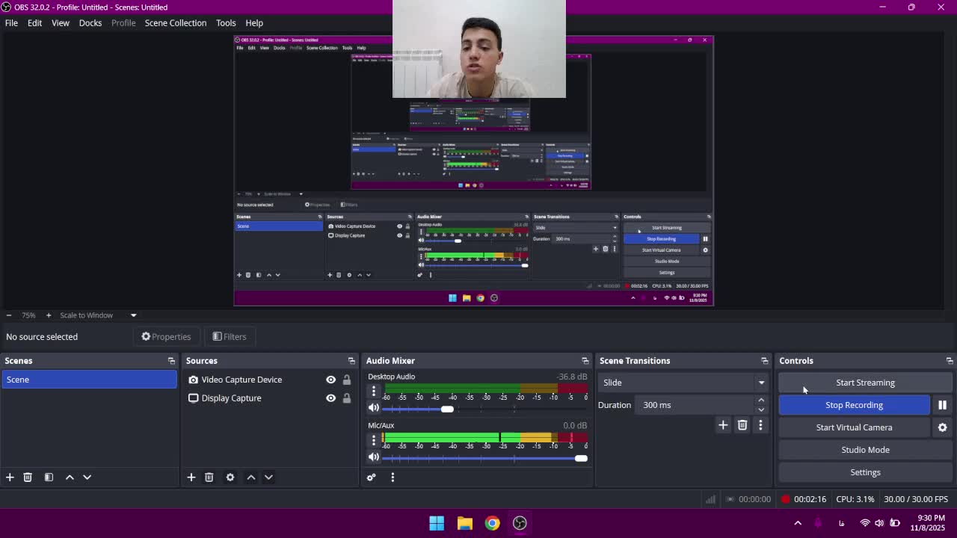Screen dimensions: 957x538
Task: Open scene filters icon in Scenes toolbar
Action: point(49,477)
